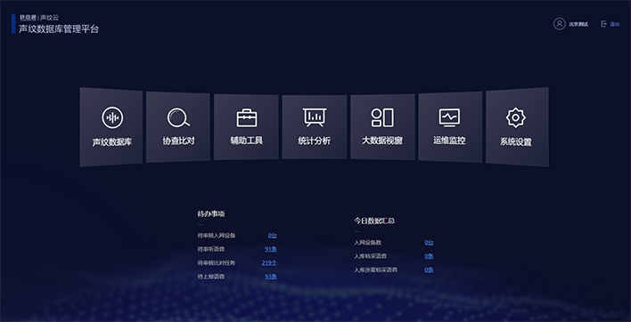Open the 0条 link for 入库标采语音
This screenshot has width=631, height=322.
(x=429, y=256)
